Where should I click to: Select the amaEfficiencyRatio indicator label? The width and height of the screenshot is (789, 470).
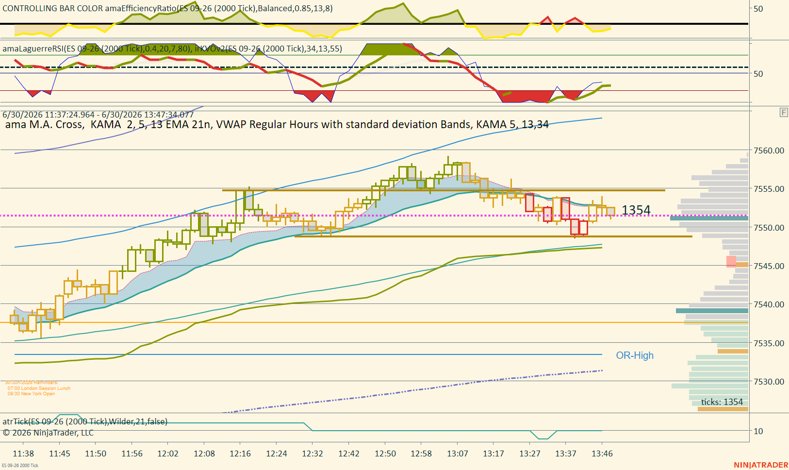pyautogui.click(x=167, y=8)
